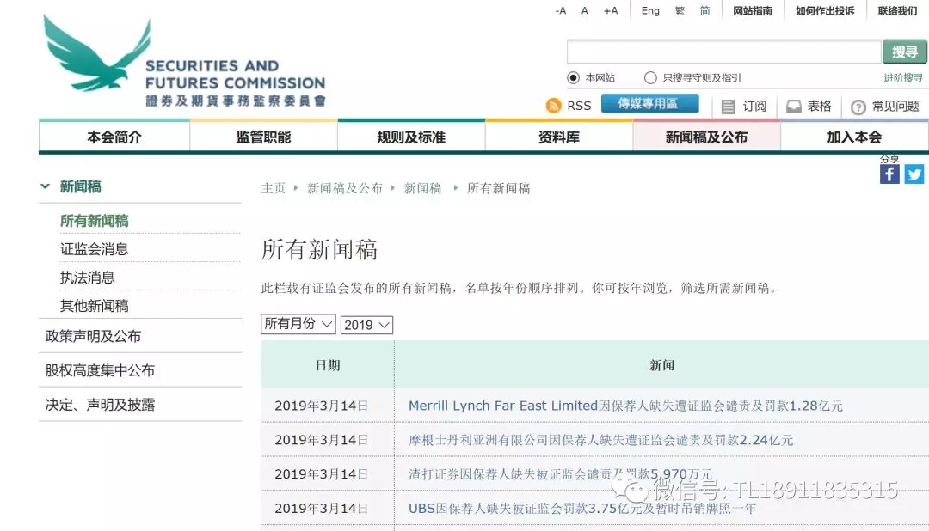Open 进阶搜寻 advanced search link
929x531 pixels.
903,77
